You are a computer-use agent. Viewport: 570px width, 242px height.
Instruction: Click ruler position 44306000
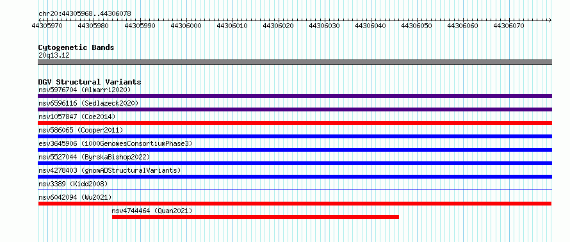tap(186, 26)
